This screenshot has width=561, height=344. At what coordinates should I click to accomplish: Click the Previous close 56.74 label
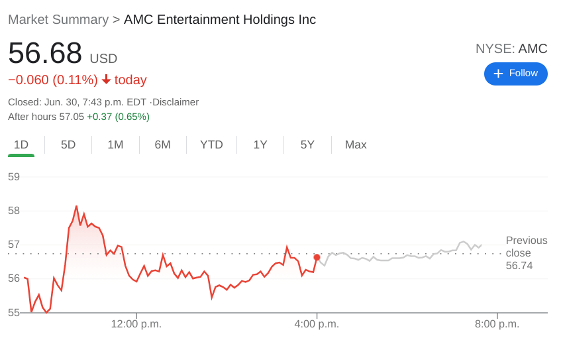click(x=526, y=253)
